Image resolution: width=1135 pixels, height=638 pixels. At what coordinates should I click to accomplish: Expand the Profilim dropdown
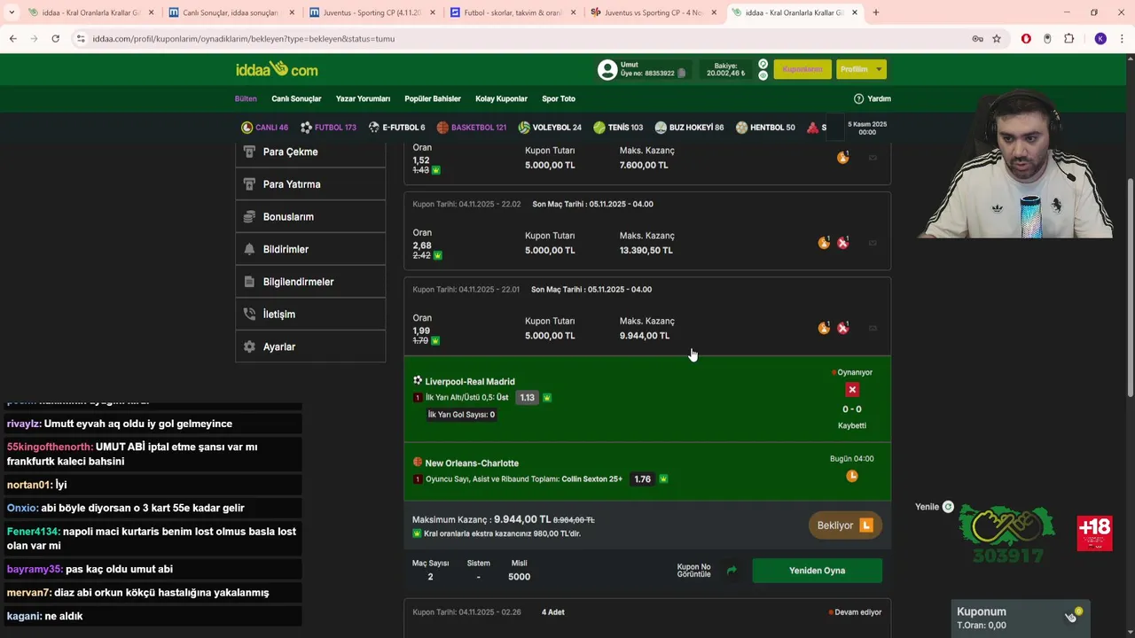[861, 69]
